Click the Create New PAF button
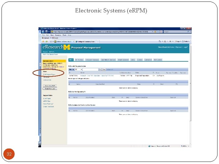 (50, 86)
